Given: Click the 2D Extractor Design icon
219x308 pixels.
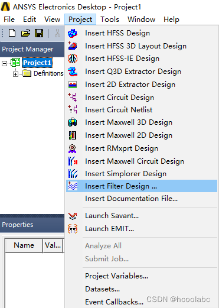Looking at the screenshot, I should point(73,85).
